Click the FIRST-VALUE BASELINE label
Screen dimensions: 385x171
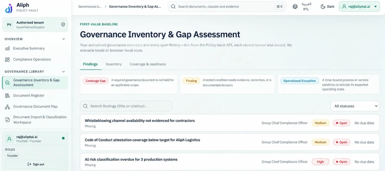(99, 24)
